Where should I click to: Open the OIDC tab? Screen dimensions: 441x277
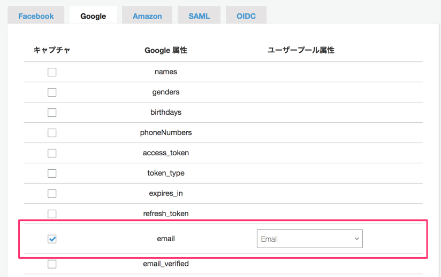(x=246, y=16)
